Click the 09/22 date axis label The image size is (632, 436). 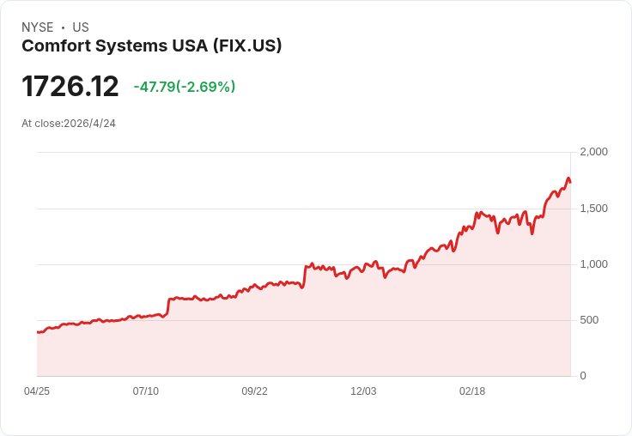pos(254,391)
